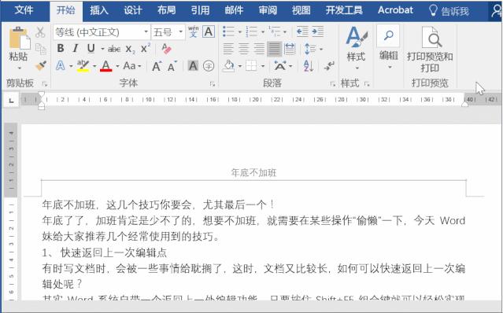This screenshot has width=503, height=313.
Task: Open the 开发工具 tab
Action: point(344,10)
